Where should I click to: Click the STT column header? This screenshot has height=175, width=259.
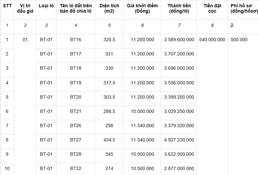[7, 10]
